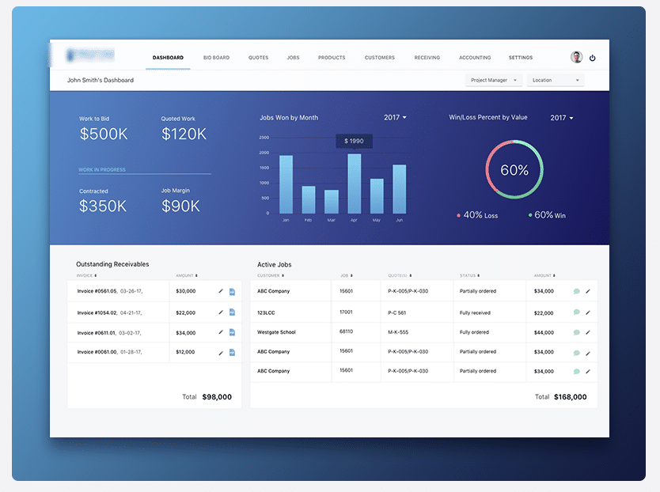
Task: Open the user profile avatar
Action: point(576,57)
